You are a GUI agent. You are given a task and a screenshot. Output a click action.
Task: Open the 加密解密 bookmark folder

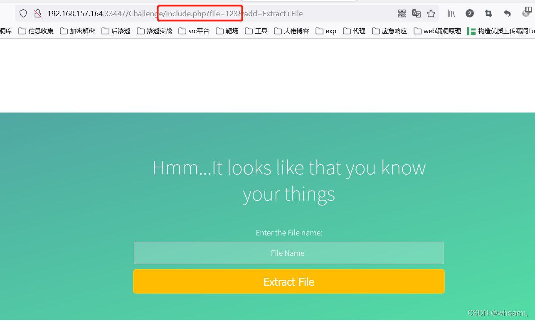click(77, 31)
